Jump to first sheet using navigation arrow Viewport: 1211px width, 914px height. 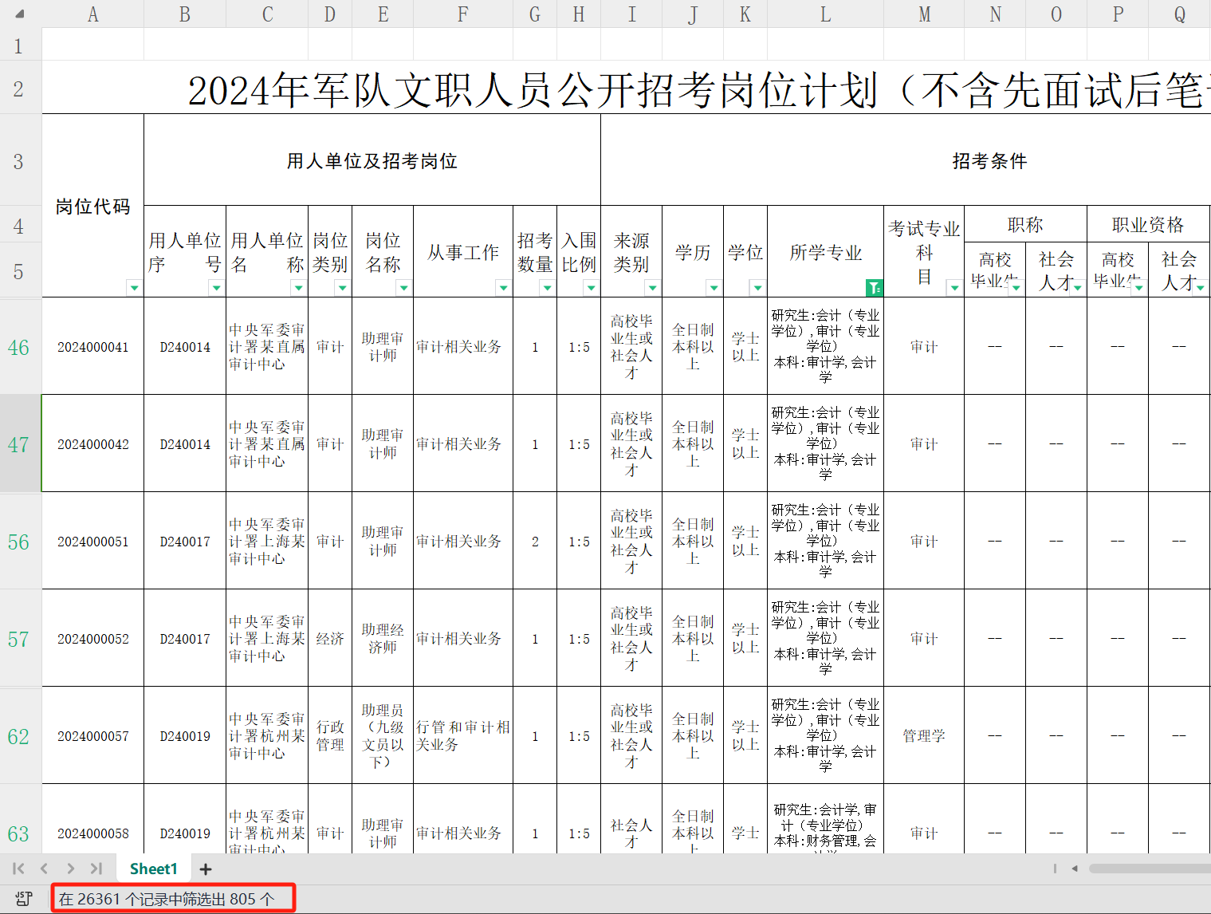click(18, 869)
